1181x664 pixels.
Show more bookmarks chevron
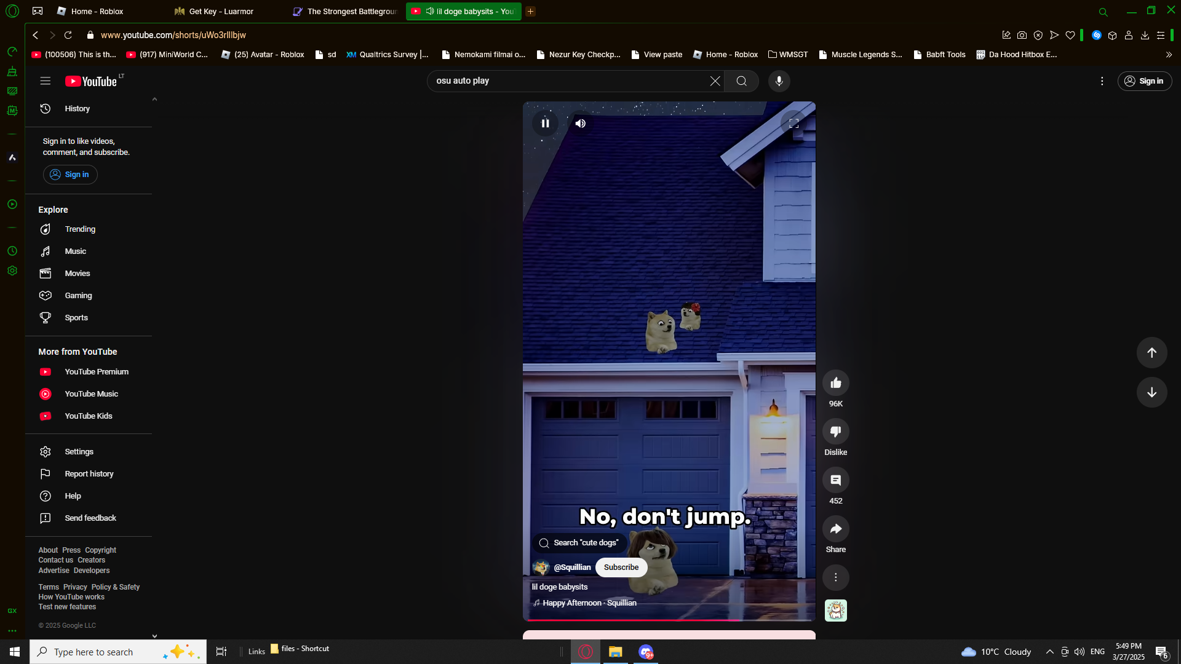click(1169, 55)
